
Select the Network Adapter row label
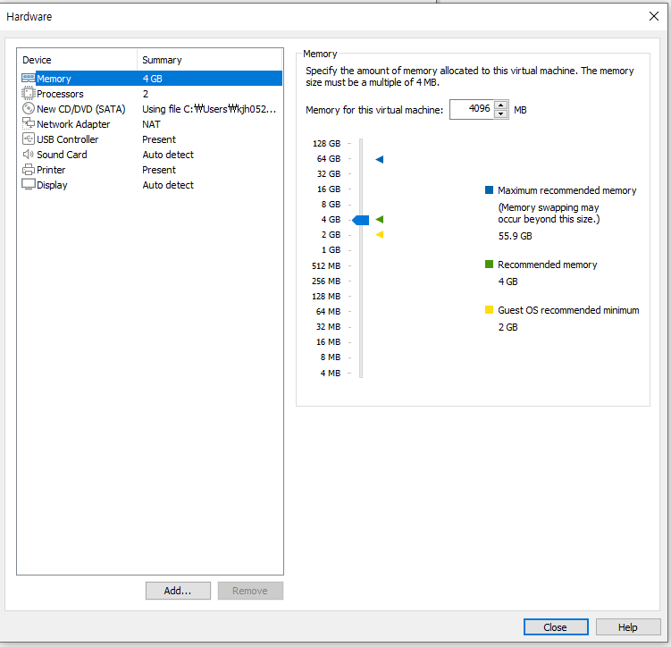tap(73, 124)
